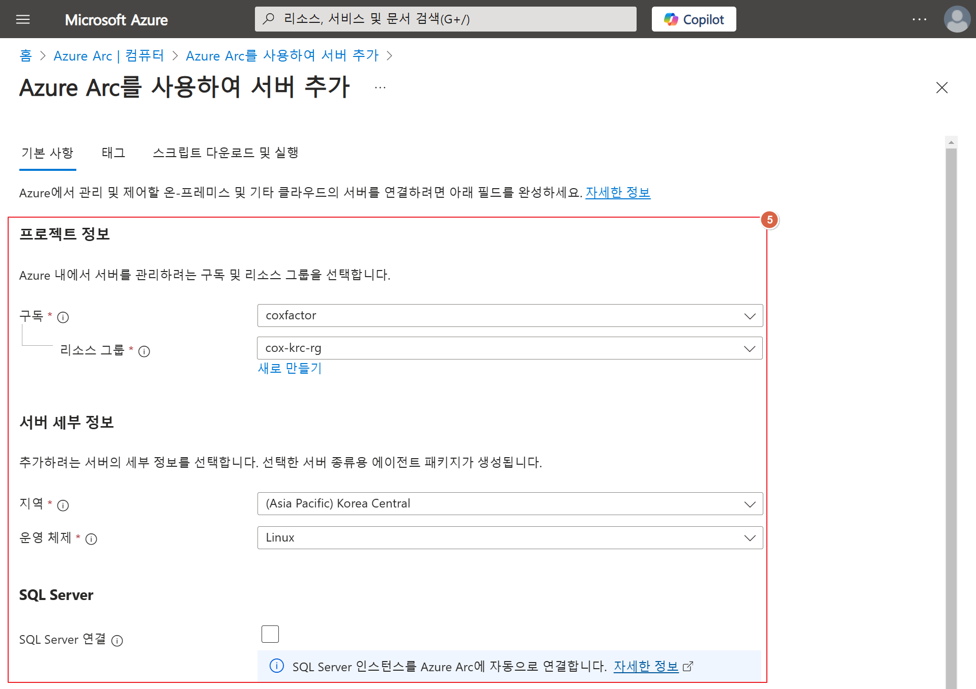Click the SQL Server section heading

click(56, 595)
